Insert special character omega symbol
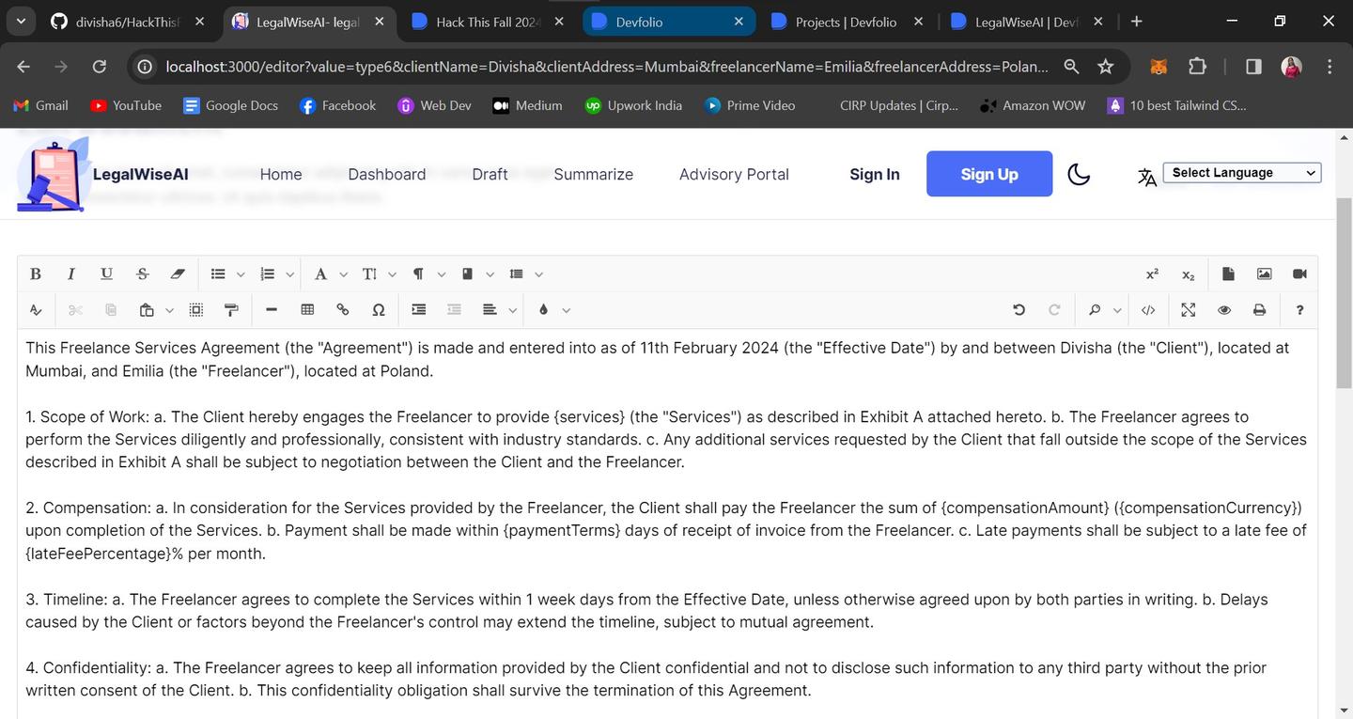Viewport: 1353px width, 719px height. point(379,309)
